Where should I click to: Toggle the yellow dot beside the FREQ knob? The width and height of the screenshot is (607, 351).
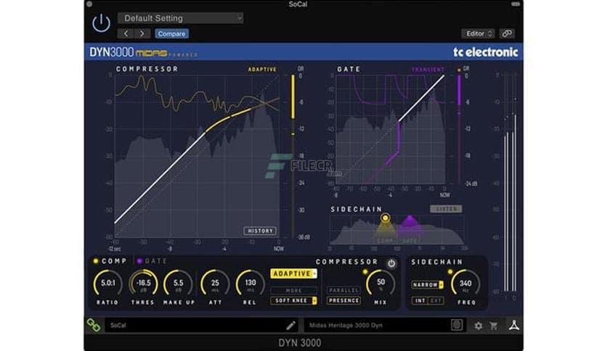point(450,272)
